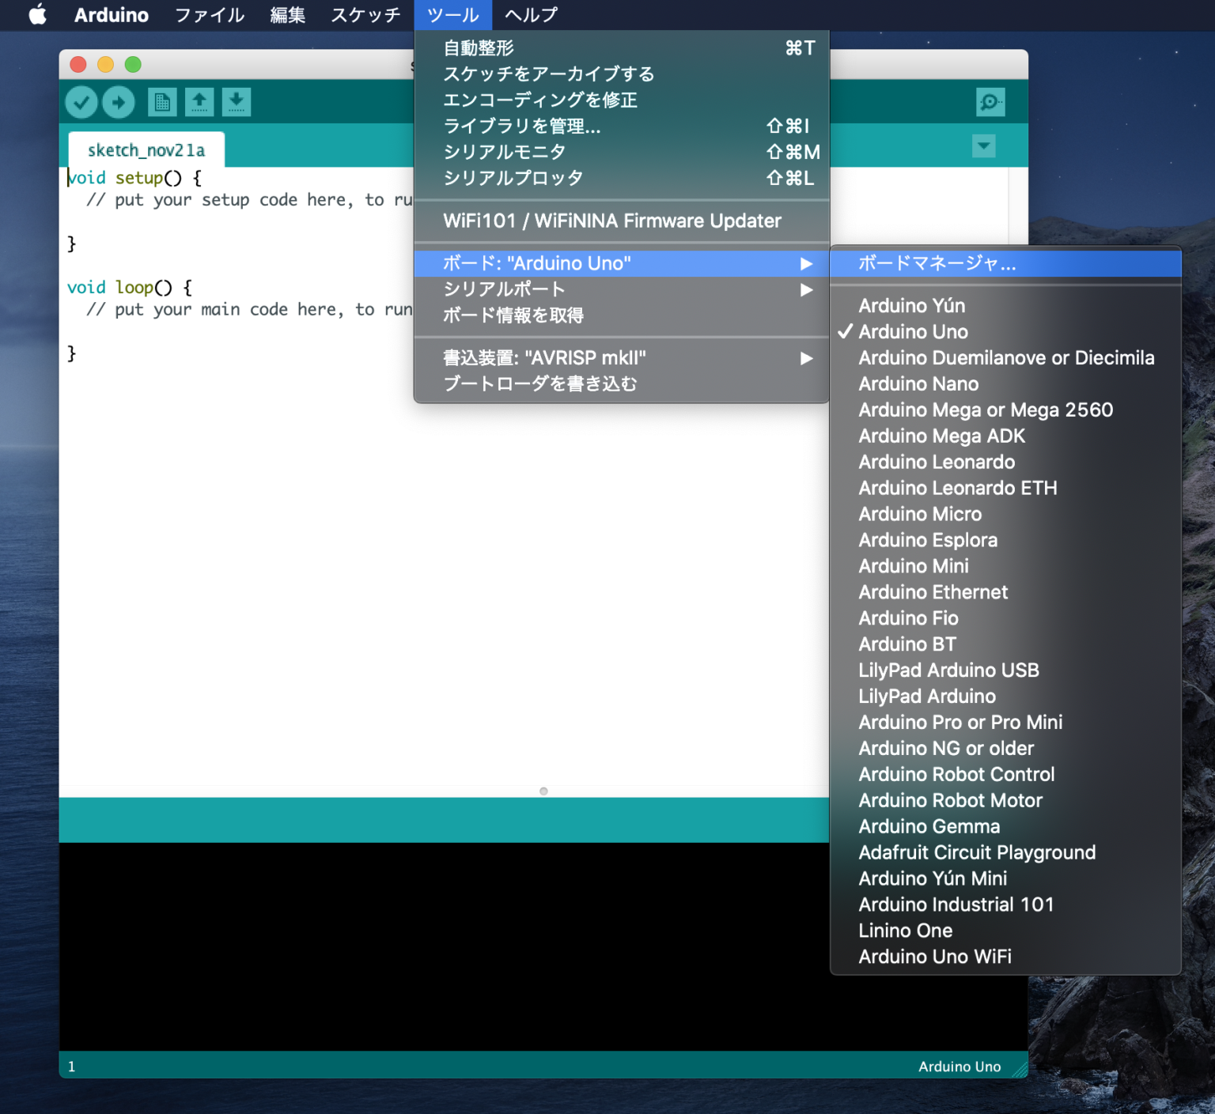Open the ファイル menu

[208, 15]
